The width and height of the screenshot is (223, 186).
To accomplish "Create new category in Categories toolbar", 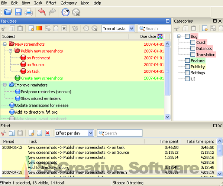I will [205, 29].
